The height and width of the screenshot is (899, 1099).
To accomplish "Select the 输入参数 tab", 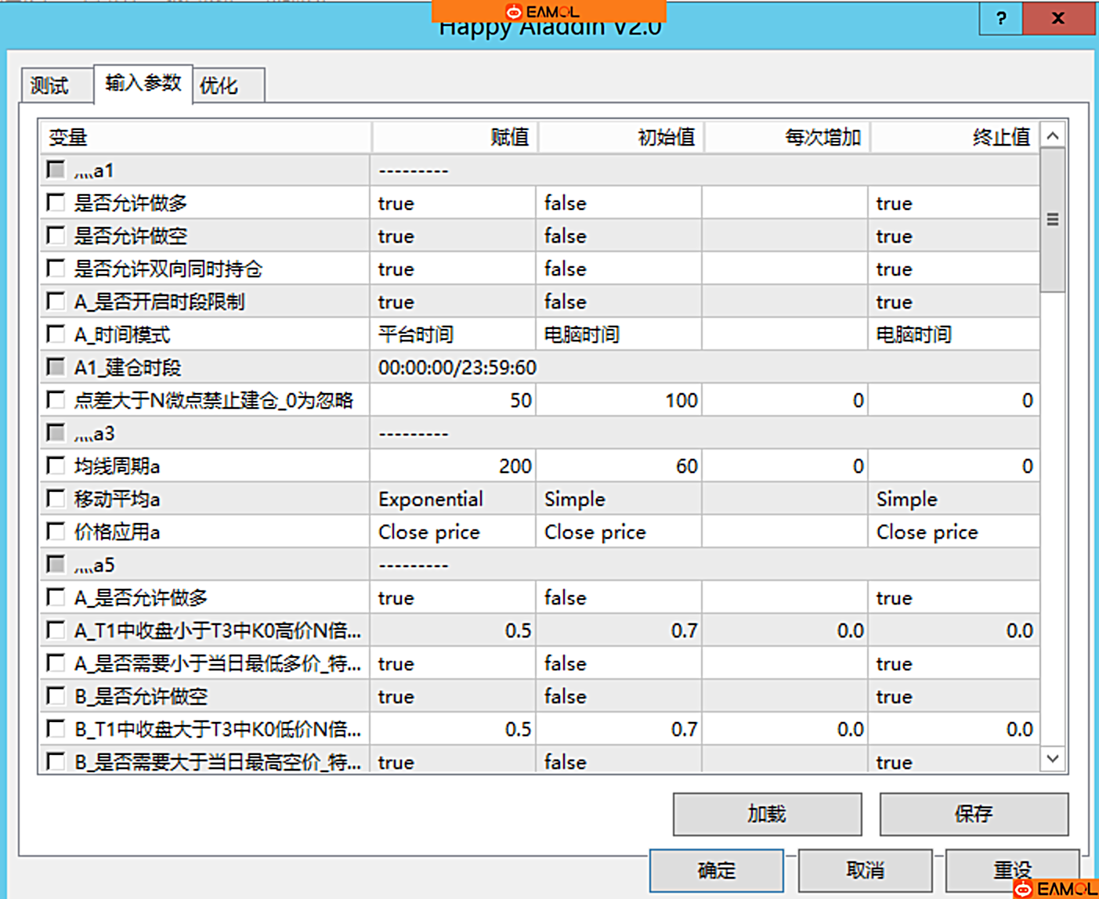I will (x=143, y=84).
